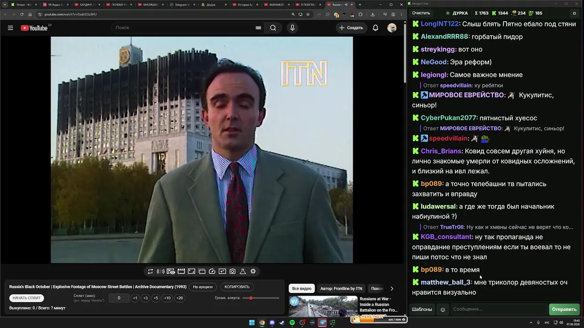This screenshot has height=328, width=584.
Task: Click username Chris_Brians in chat
Action: coord(442,151)
